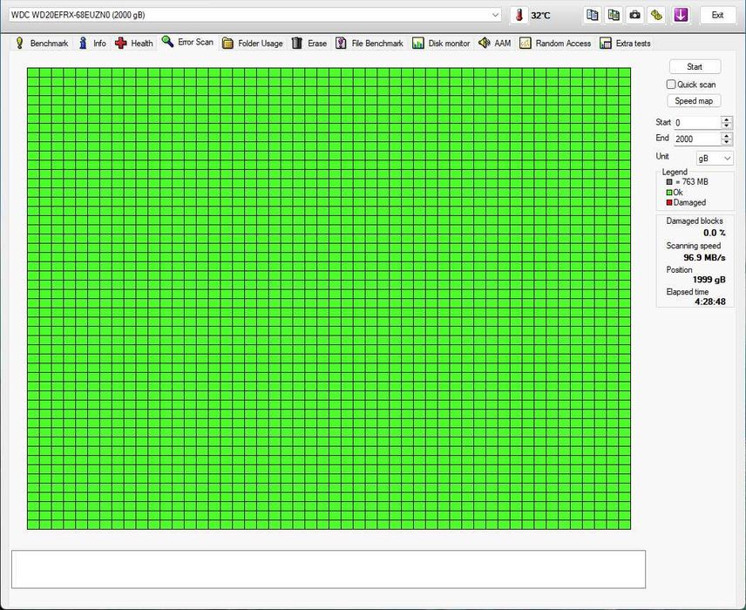Decrease the Start value with down arrow
Viewport: 746px width, 610px height.
click(x=726, y=125)
